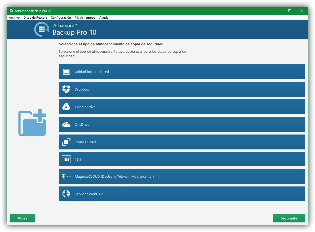Choose Google Drive as backup storage

(x=182, y=107)
